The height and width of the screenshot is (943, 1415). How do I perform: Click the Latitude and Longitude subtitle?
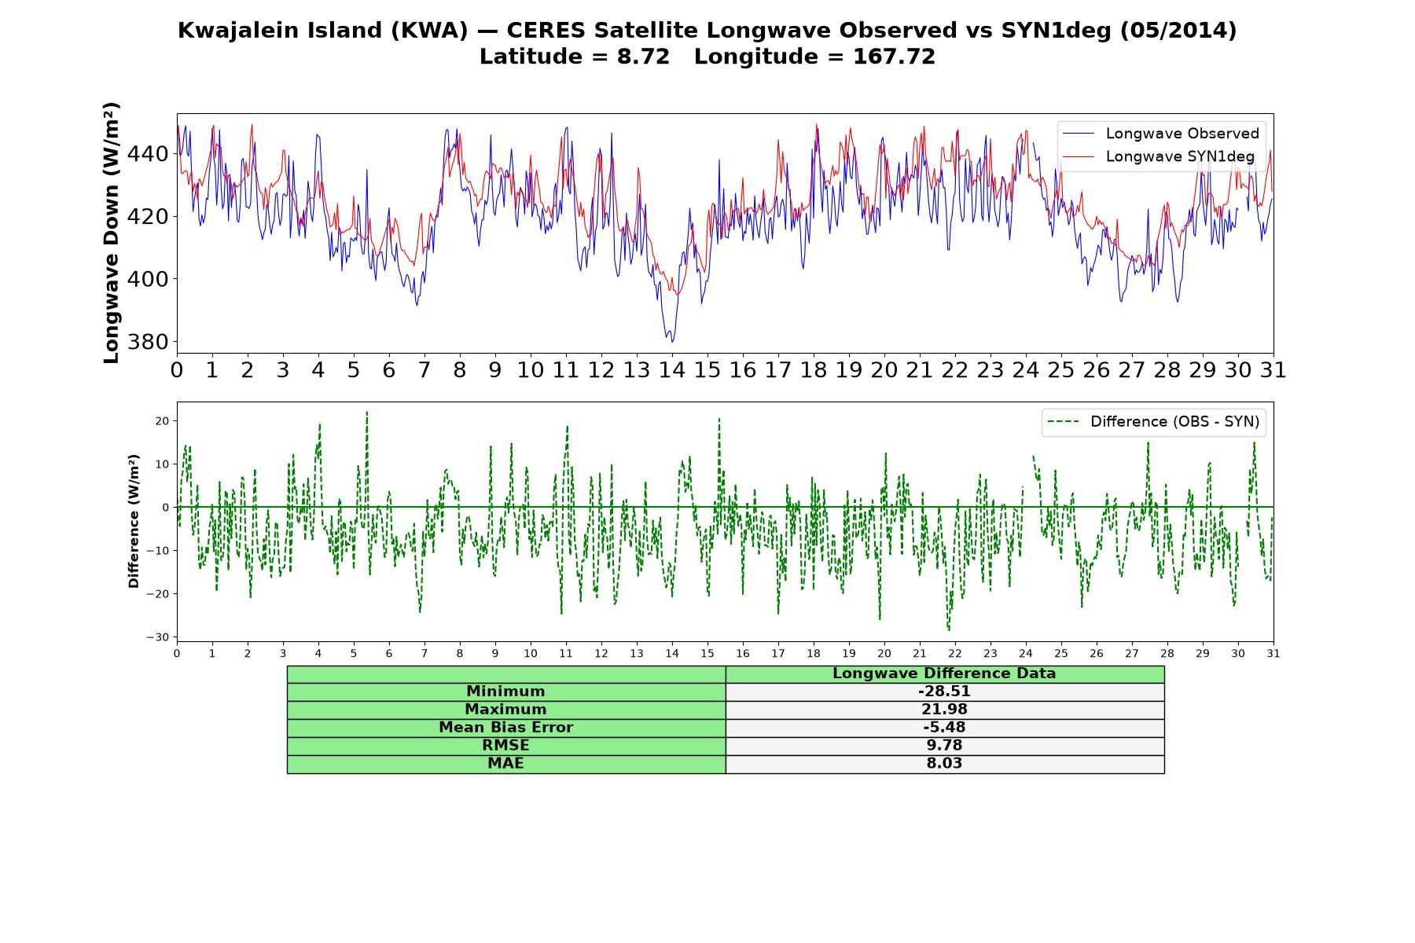707,57
